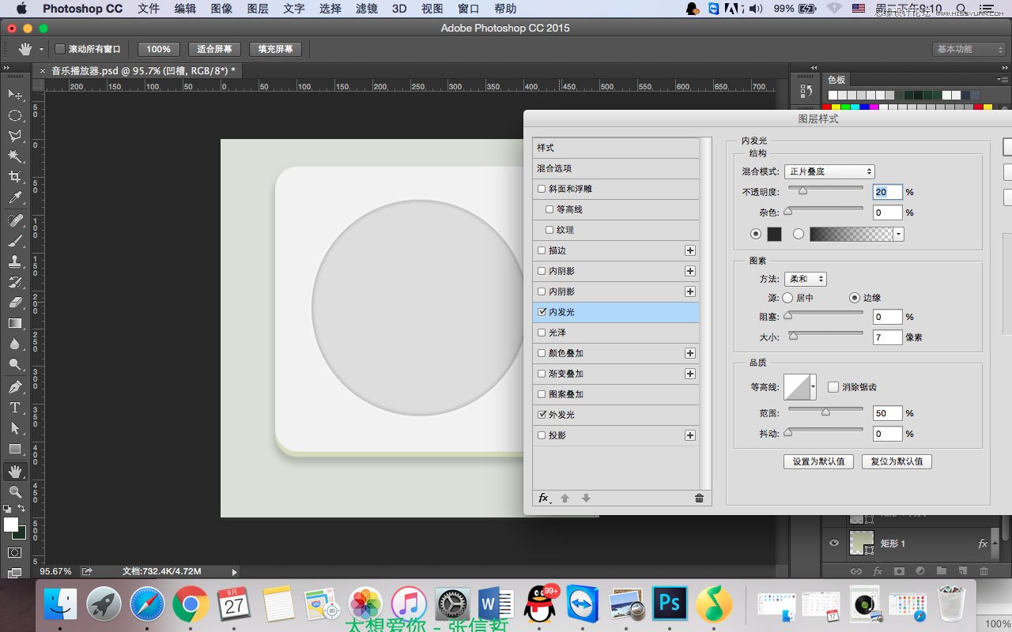This screenshot has height=632, width=1012.
Task: Select the Crop tool
Action: (x=15, y=176)
